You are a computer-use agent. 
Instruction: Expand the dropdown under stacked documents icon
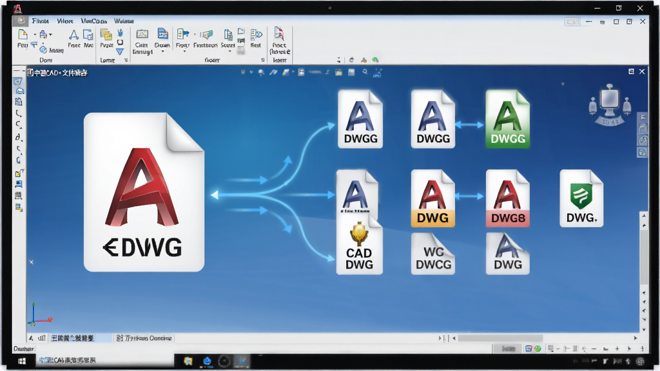[230, 52]
